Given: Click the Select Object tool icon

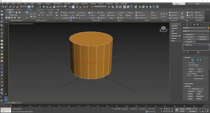Looking at the screenshot, I should click(29, 7).
